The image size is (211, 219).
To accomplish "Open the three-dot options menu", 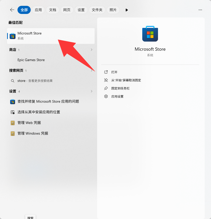I will coord(200,10).
